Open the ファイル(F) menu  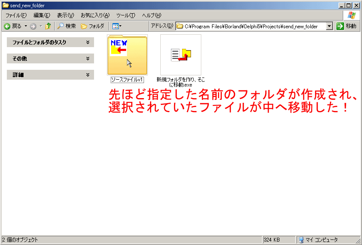16,15
